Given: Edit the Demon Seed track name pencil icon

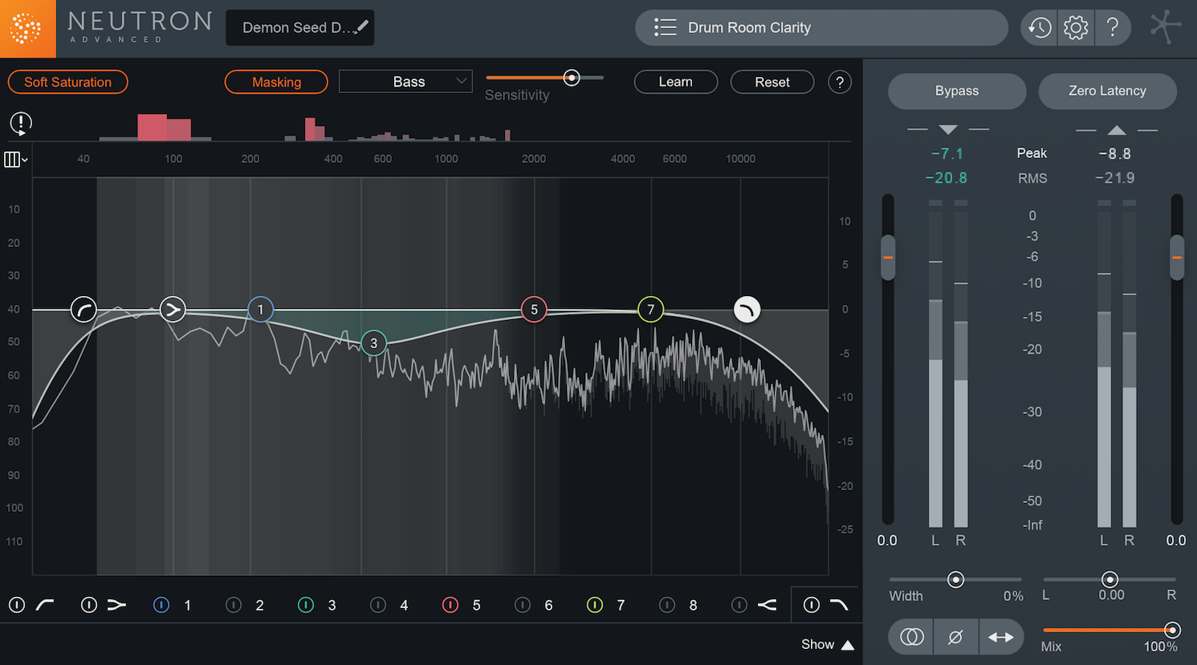Looking at the screenshot, I should [x=362, y=26].
